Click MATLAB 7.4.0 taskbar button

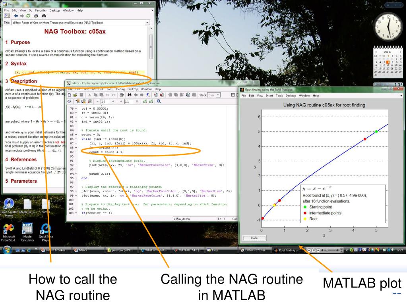[x=188, y=250]
